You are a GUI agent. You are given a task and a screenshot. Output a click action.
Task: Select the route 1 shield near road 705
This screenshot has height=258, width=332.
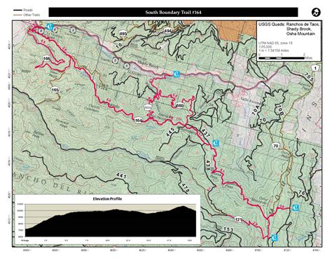coord(315,68)
